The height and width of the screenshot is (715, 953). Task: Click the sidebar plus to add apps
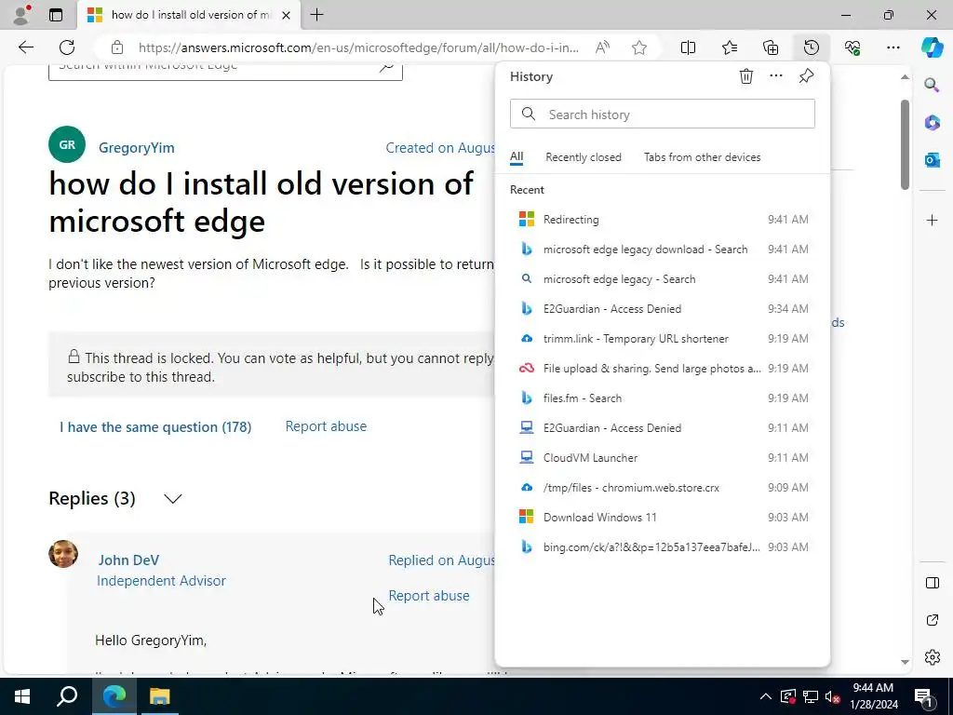click(932, 220)
